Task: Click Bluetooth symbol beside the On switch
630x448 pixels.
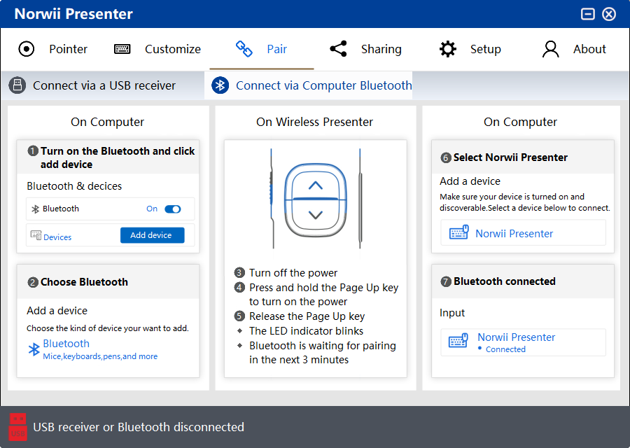Action: 36,209
